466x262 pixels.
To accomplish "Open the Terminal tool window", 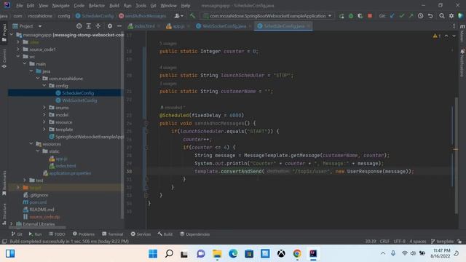I will click(112, 234).
